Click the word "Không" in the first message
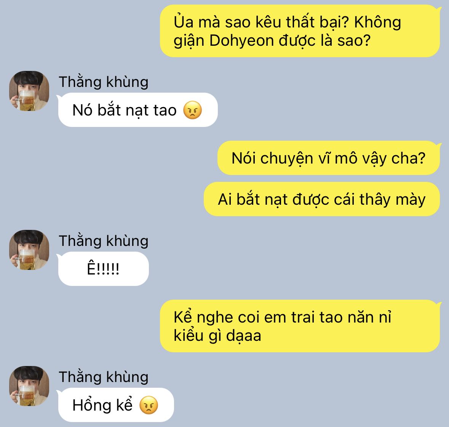 [378, 22]
